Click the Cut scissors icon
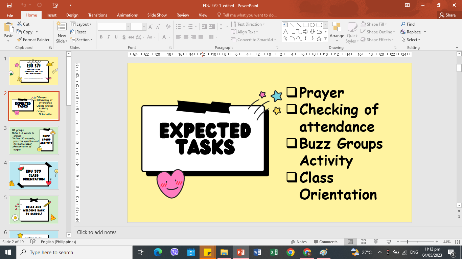462x259 pixels. [20, 24]
